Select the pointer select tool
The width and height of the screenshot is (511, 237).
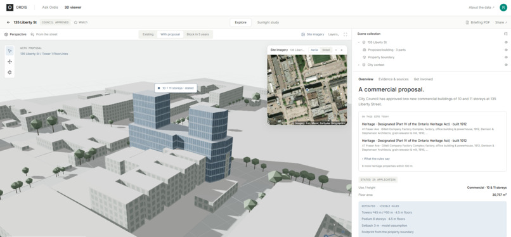click(10, 51)
